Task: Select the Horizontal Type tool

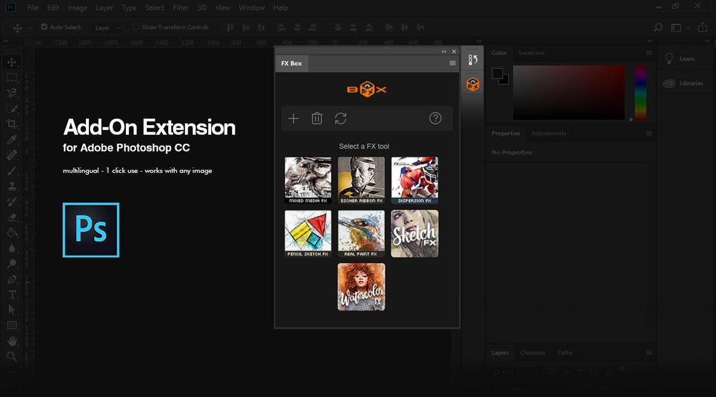Action: click(11, 294)
